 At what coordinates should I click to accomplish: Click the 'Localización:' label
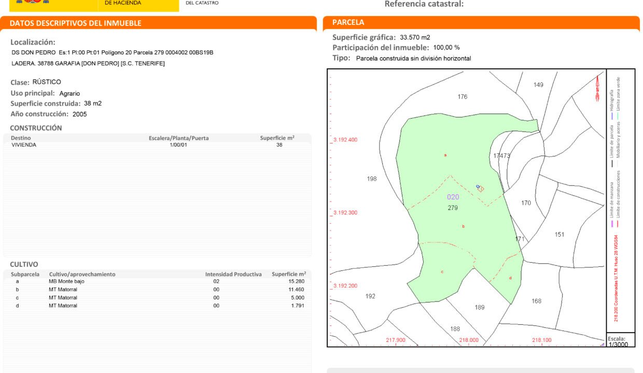coord(33,42)
